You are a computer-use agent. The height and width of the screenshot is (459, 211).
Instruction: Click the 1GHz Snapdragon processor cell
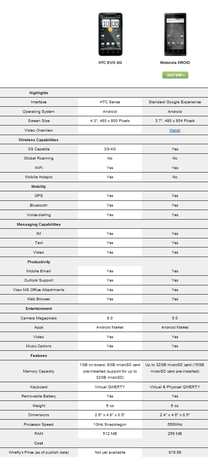point(110,425)
